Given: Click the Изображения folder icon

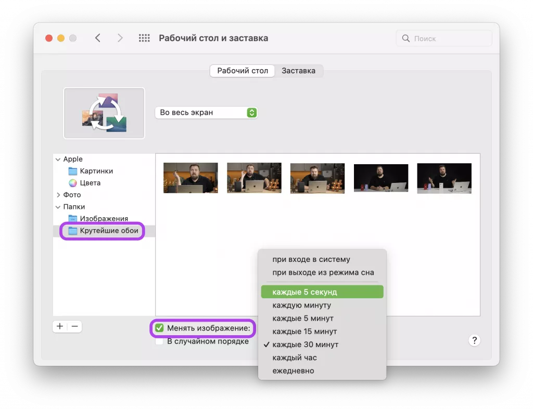Looking at the screenshot, I should click(73, 219).
